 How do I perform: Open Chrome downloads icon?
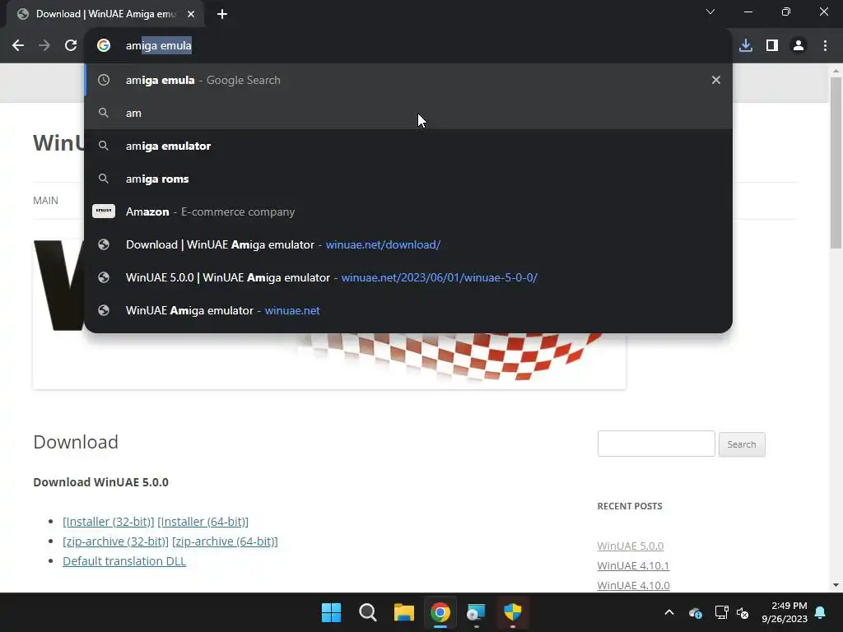[x=746, y=46]
